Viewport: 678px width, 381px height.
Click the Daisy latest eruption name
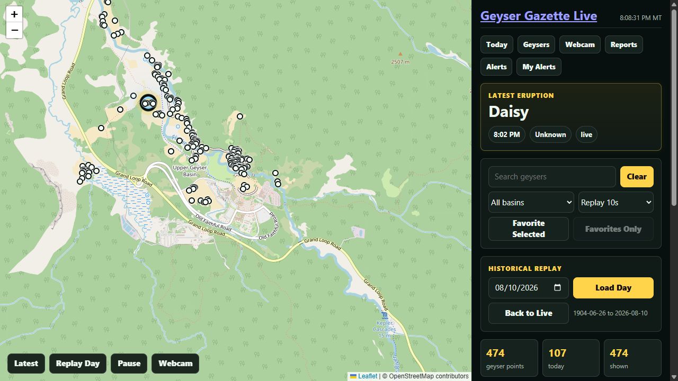[x=508, y=112]
